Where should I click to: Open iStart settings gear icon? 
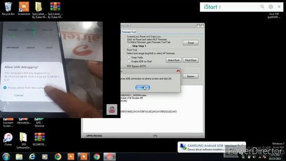click(x=271, y=7)
